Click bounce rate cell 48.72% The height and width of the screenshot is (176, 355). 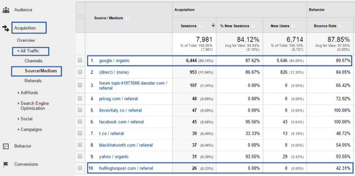pyautogui.click(x=343, y=133)
